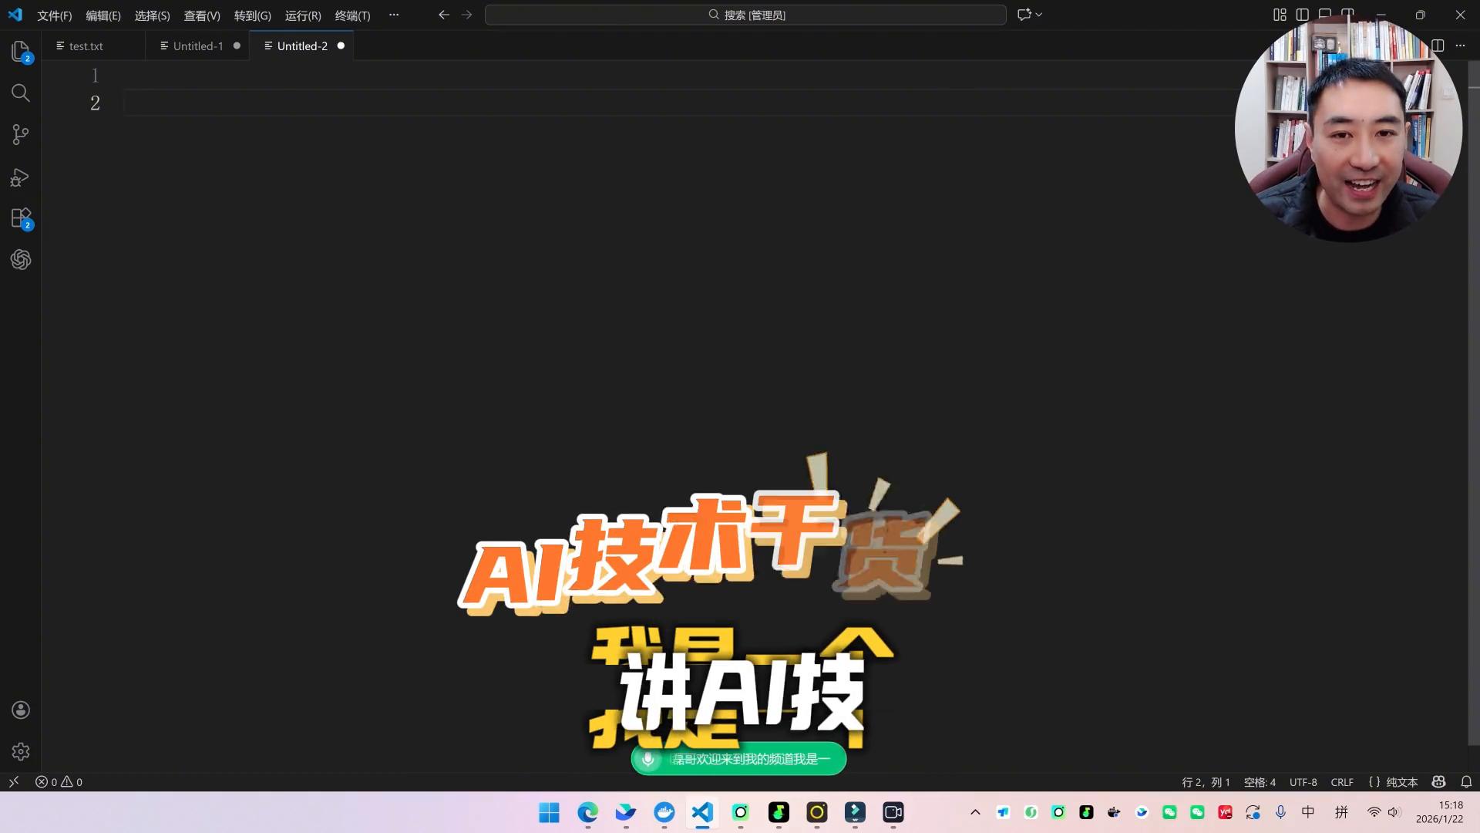Open the Extensions view

(x=21, y=218)
